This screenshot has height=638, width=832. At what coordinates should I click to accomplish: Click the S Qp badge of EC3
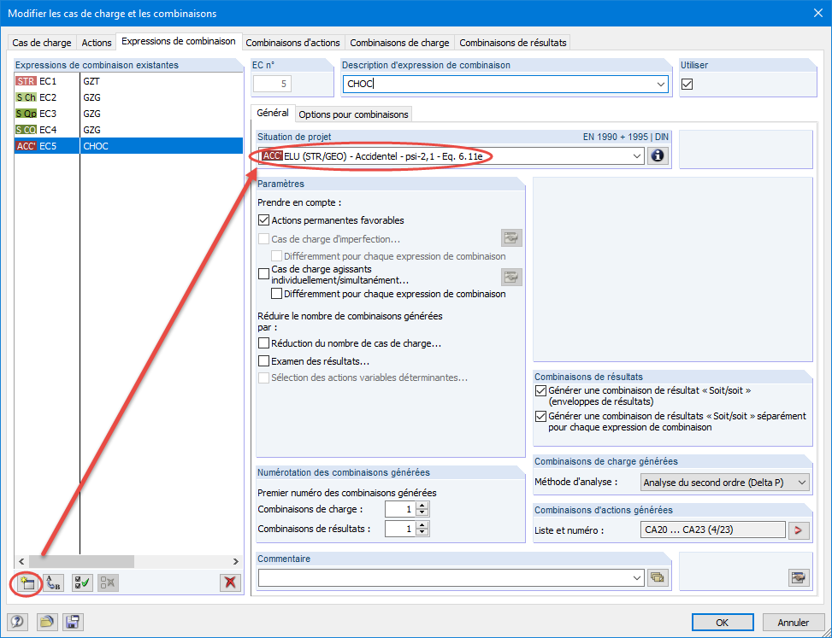[x=26, y=114]
